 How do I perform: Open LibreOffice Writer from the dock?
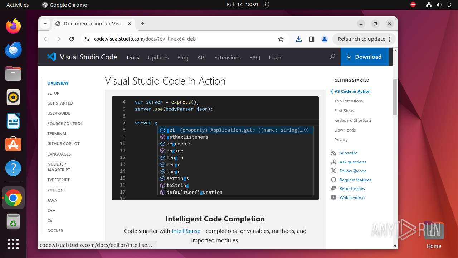(13, 121)
